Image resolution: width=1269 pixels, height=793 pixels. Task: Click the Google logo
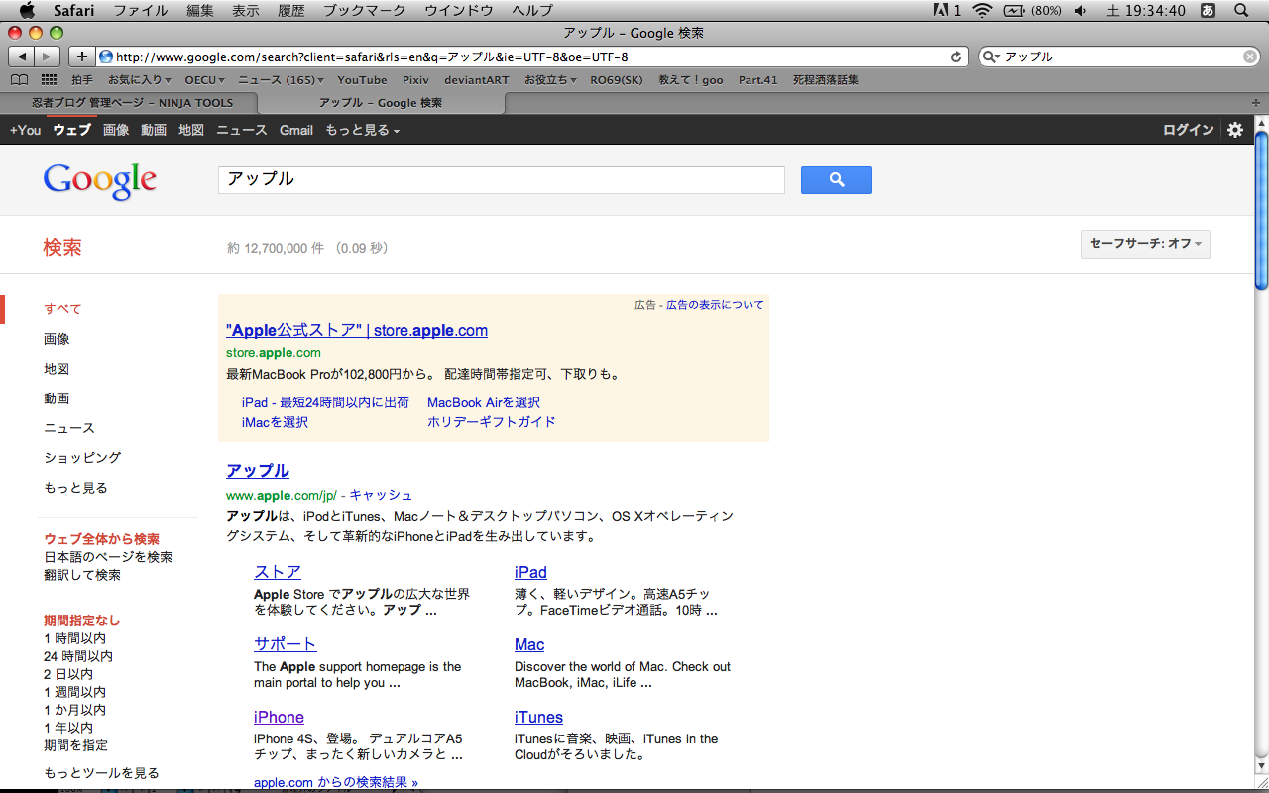(x=100, y=181)
